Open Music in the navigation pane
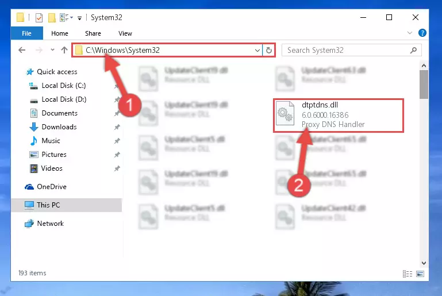This screenshot has height=296, width=442. click(51, 141)
